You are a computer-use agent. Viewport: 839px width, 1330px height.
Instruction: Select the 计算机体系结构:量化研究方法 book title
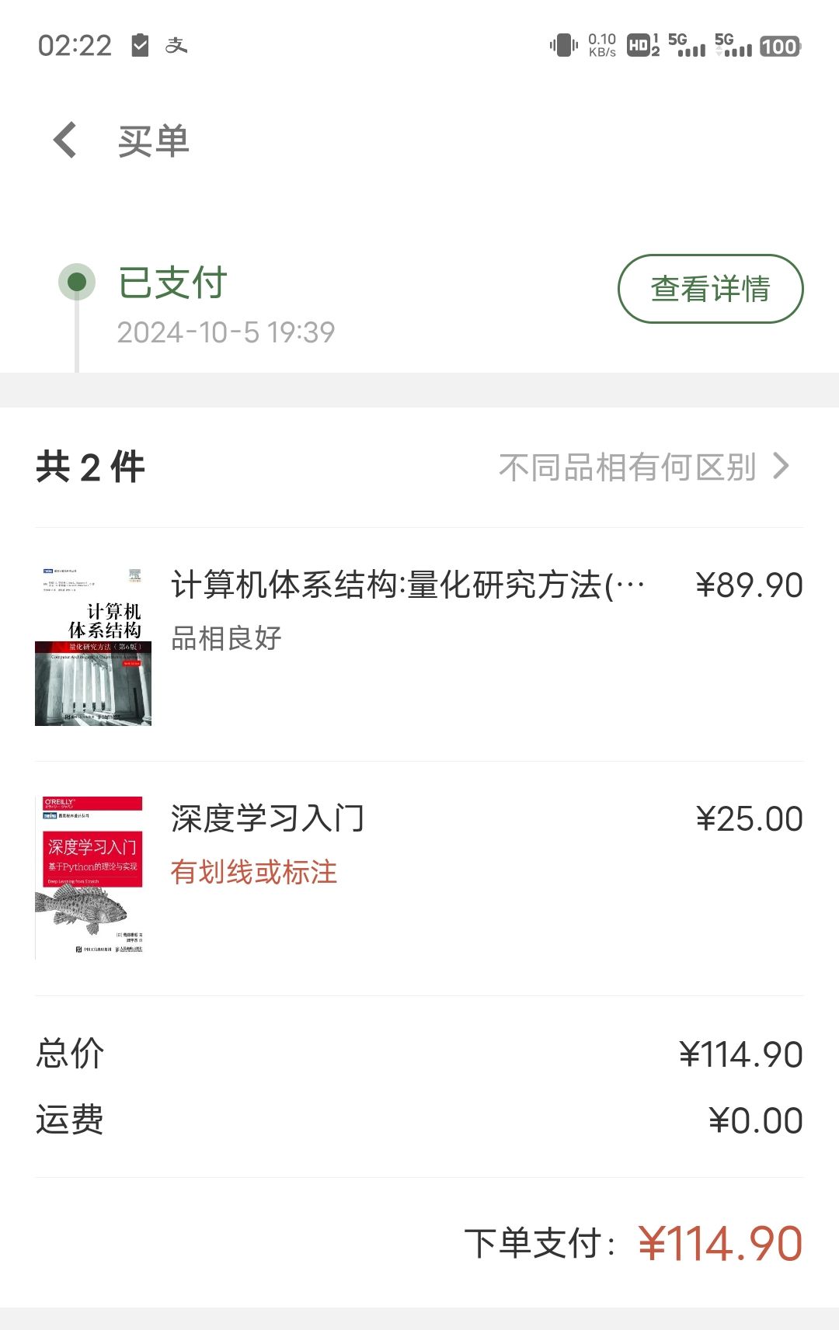coord(408,585)
